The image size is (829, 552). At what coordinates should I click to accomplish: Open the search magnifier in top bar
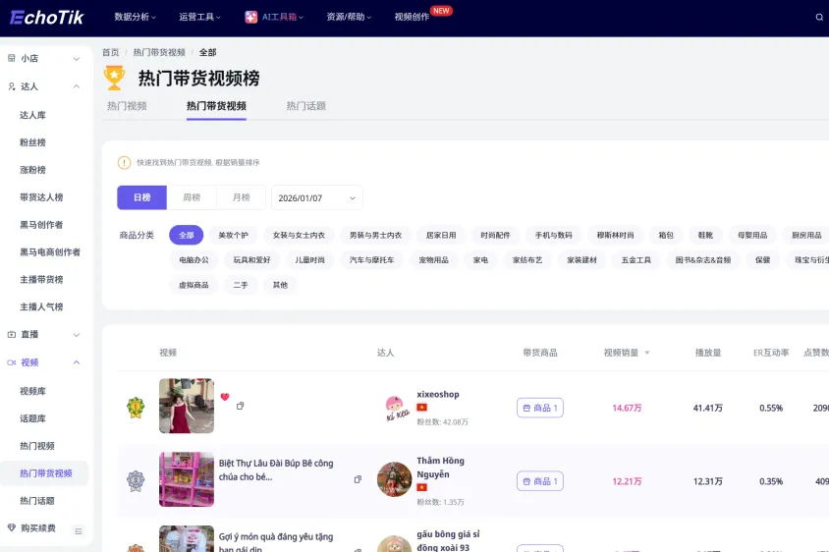[x=819, y=18]
